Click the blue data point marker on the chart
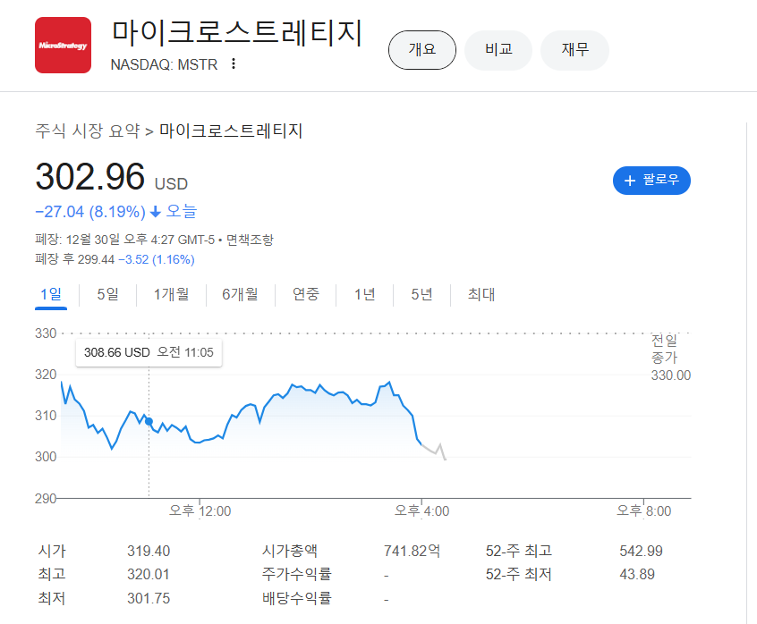Image resolution: width=757 pixels, height=624 pixels. (x=149, y=421)
